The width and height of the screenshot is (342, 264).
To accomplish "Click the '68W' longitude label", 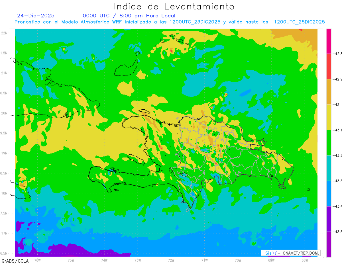I will coord(304,260).
